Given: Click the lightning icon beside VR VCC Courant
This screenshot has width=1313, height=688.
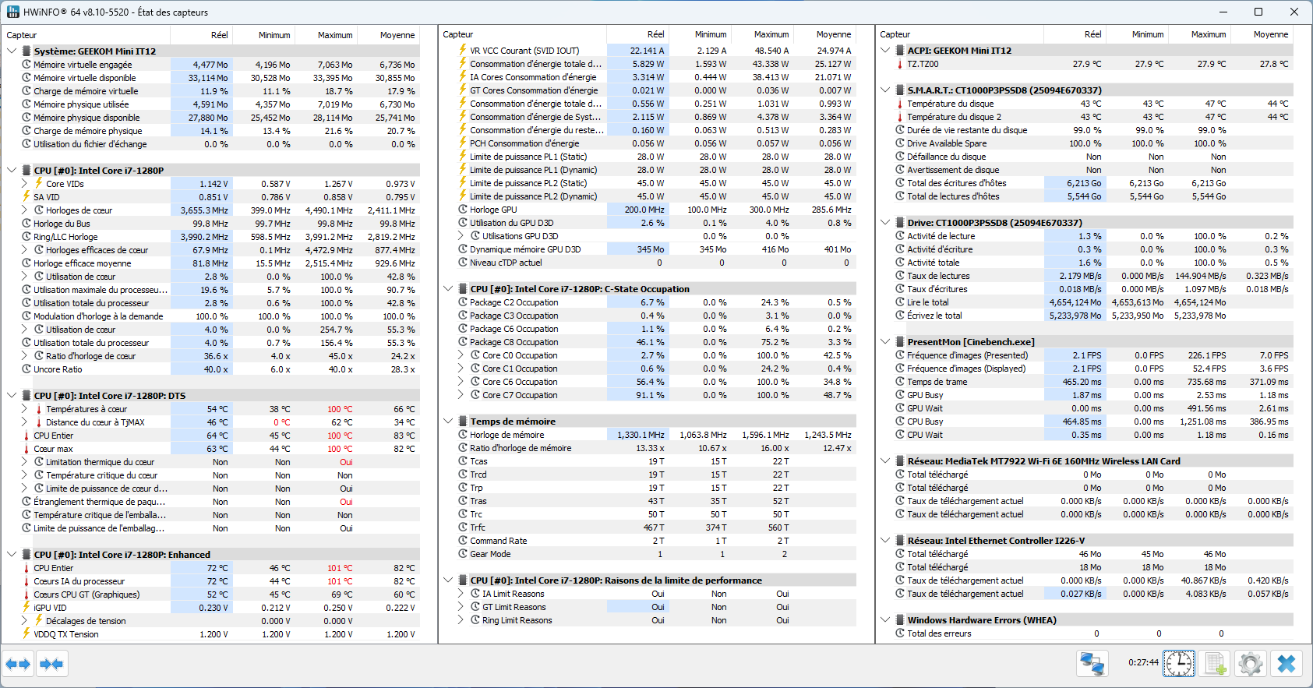Looking at the screenshot, I should [463, 51].
